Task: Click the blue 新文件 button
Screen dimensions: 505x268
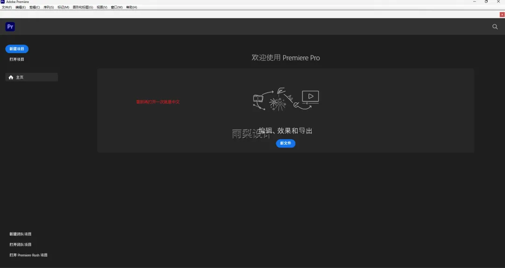Action: pyautogui.click(x=286, y=143)
